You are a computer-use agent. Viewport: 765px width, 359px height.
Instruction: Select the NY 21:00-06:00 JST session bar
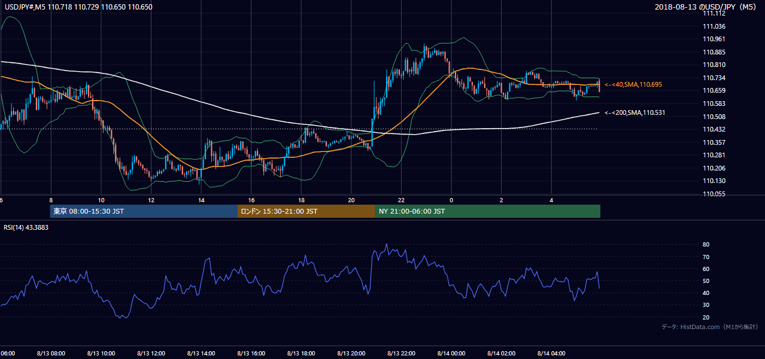(x=488, y=211)
